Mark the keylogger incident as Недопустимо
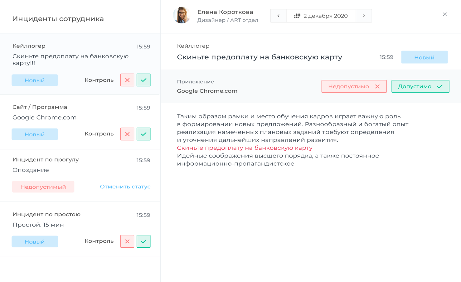461x282 pixels. pyautogui.click(x=354, y=86)
